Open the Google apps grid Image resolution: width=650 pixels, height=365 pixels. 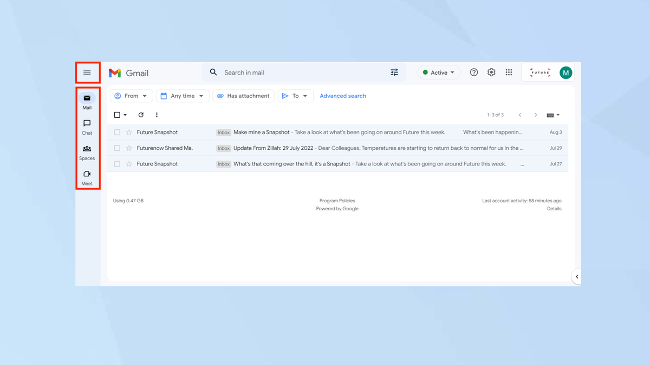pos(509,72)
